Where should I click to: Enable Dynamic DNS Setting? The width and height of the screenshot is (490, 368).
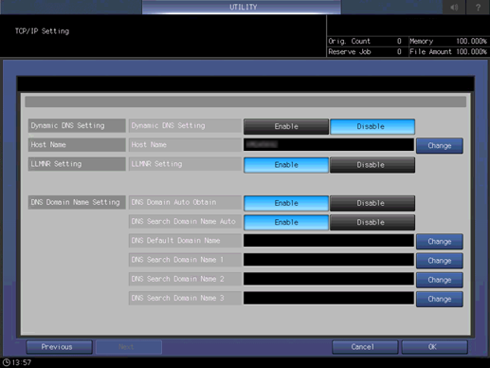click(x=286, y=126)
